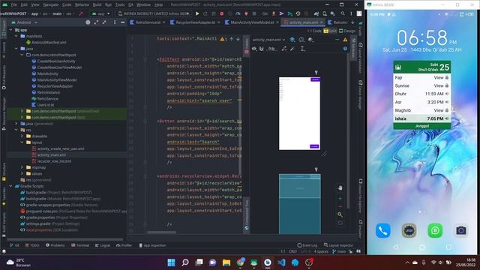Open green WhatsApp Business icon on device
This screenshot has height=270, width=480.
(435, 230)
